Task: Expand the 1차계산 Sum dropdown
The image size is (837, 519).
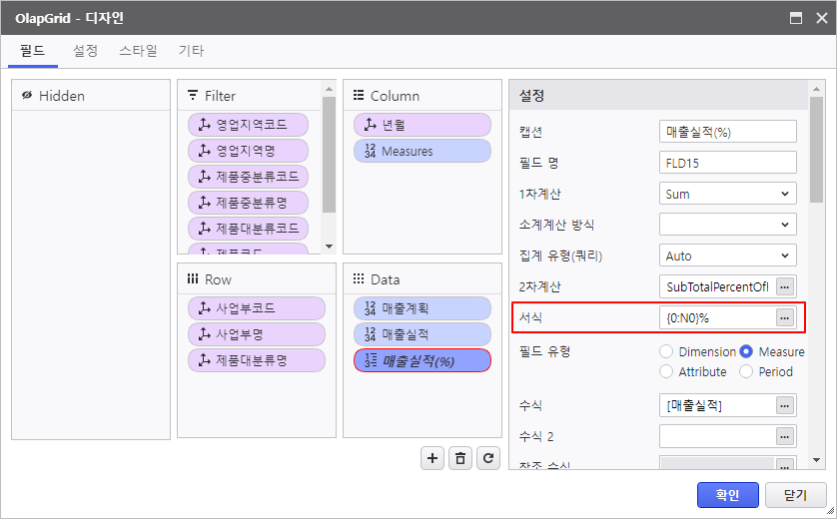Action: point(727,194)
